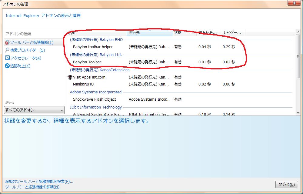Image resolution: width=303 pixels, height=194 pixels.
Task: Click 0.29 秒 navigation time value
Action: click(229, 47)
